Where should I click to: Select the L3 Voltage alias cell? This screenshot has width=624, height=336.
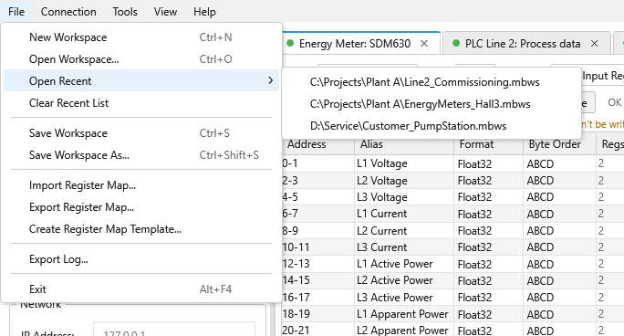[x=404, y=197]
